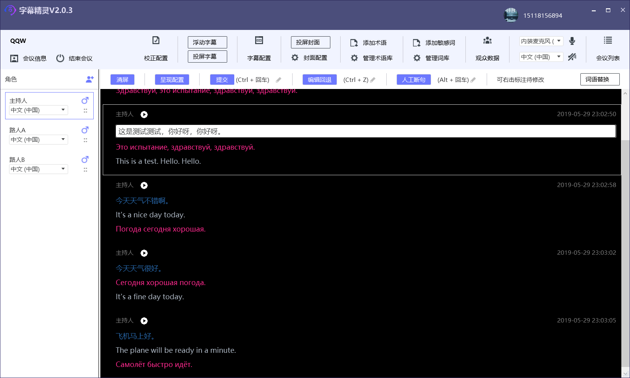Click the account number 15118156894
The image size is (630, 378).
coord(543,15)
